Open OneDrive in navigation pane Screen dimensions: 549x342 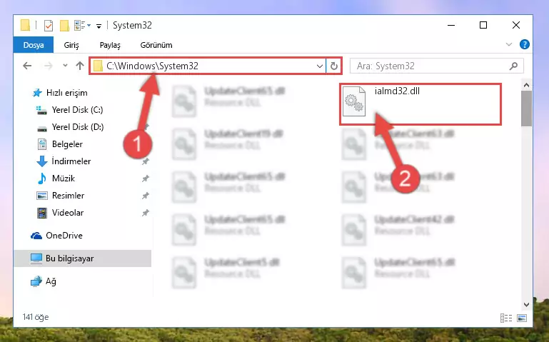pyautogui.click(x=64, y=235)
